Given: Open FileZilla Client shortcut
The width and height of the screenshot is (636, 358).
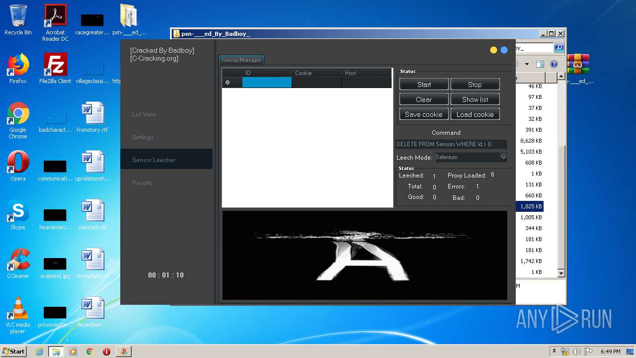Looking at the screenshot, I should [x=55, y=68].
